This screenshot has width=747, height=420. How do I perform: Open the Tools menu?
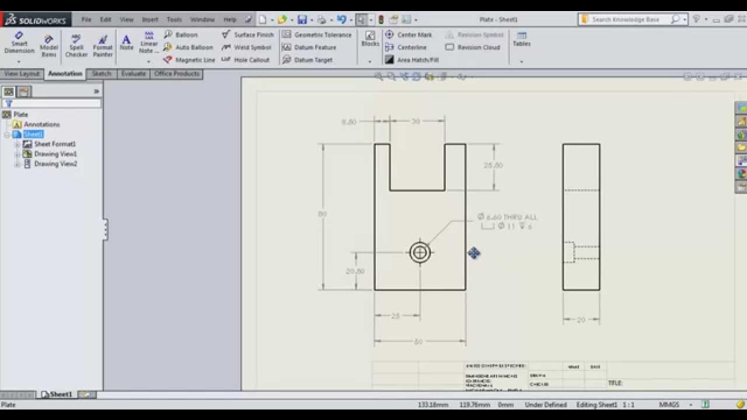pyautogui.click(x=174, y=19)
